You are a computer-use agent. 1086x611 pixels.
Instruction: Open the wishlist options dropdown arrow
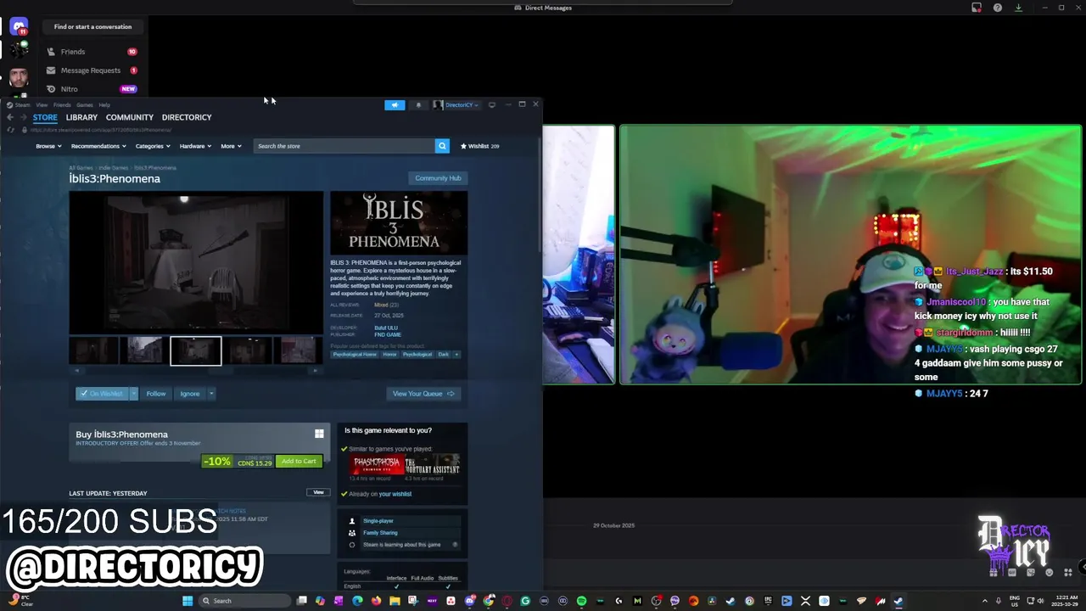coord(133,394)
